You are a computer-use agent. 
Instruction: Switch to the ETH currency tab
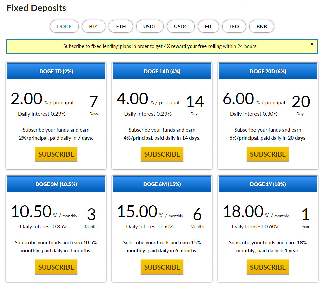click(121, 27)
